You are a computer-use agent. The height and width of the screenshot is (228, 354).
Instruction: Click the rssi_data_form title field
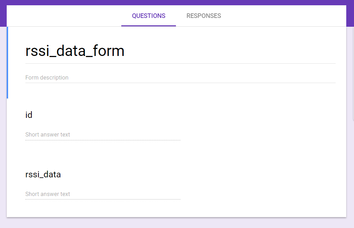tap(180, 51)
